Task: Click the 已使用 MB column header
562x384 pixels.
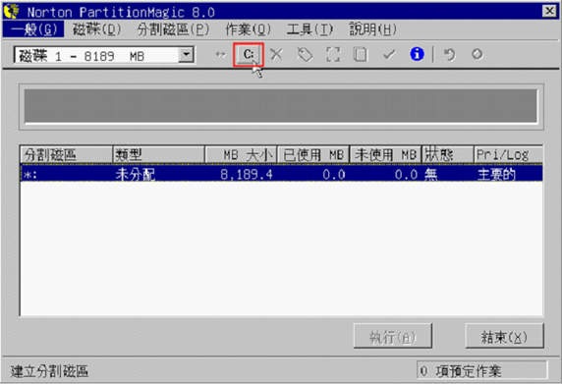Action: pyautogui.click(x=313, y=155)
